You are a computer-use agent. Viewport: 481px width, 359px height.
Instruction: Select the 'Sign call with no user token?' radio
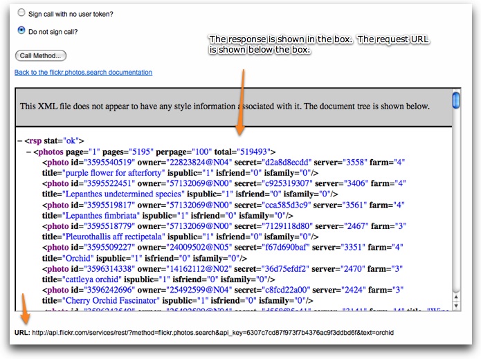click(x=21, y=13)
